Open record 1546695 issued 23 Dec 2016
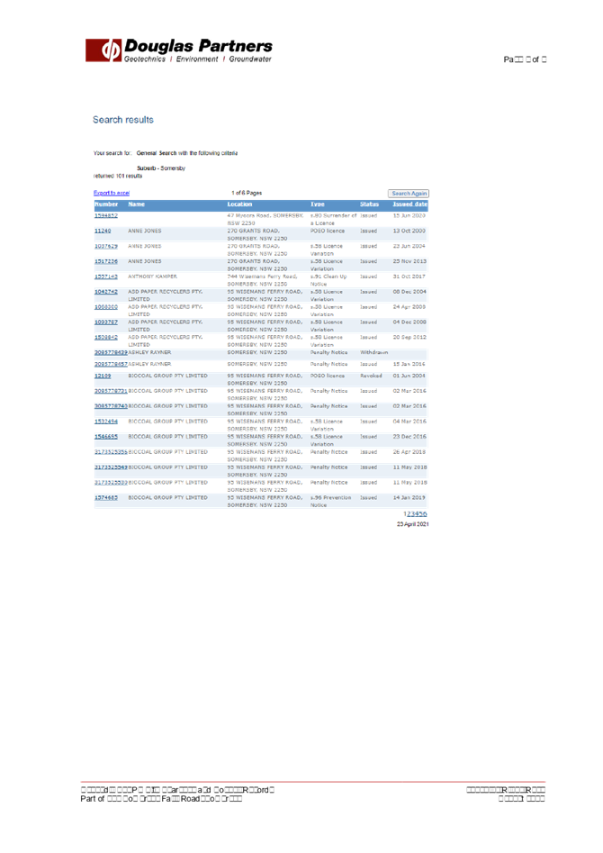Image resolution: width=603 pixels, height=853 pixels. coord(106,437)
